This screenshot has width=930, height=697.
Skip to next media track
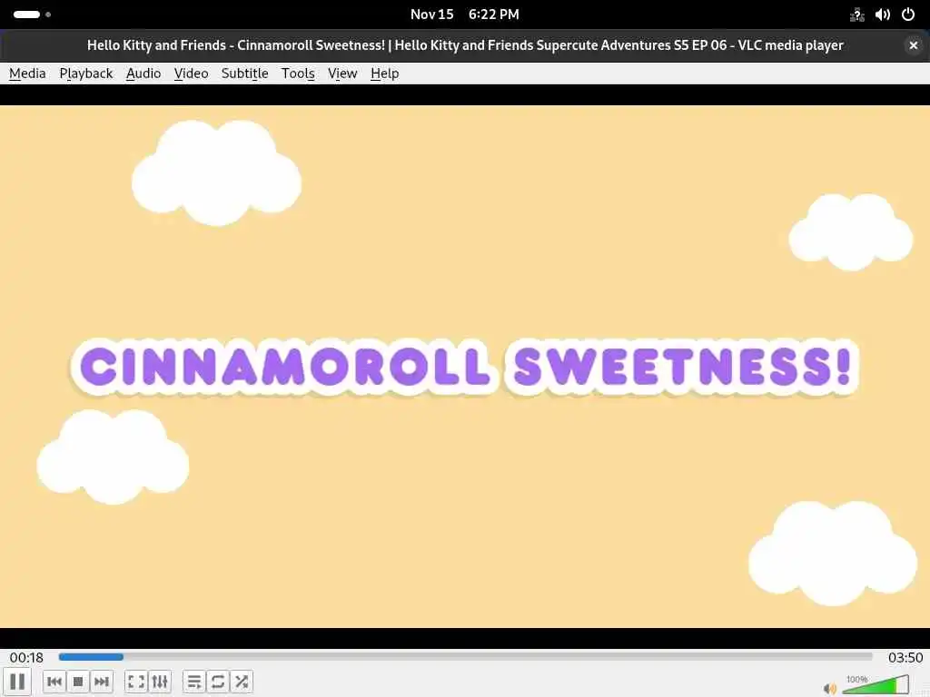pos(102,682)
